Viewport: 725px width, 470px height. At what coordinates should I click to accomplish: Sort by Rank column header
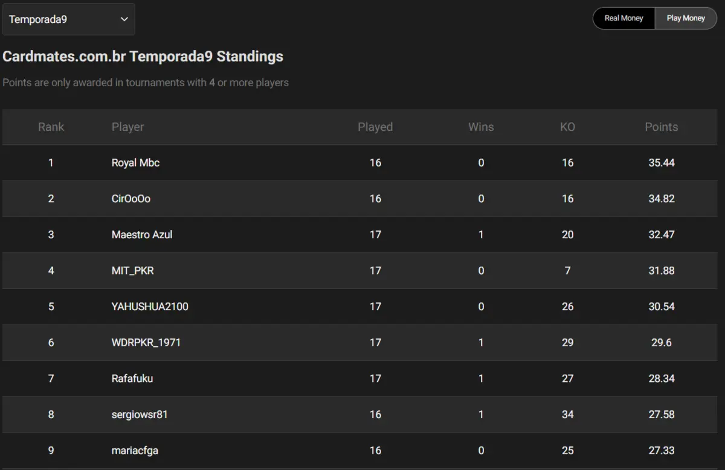51,127
